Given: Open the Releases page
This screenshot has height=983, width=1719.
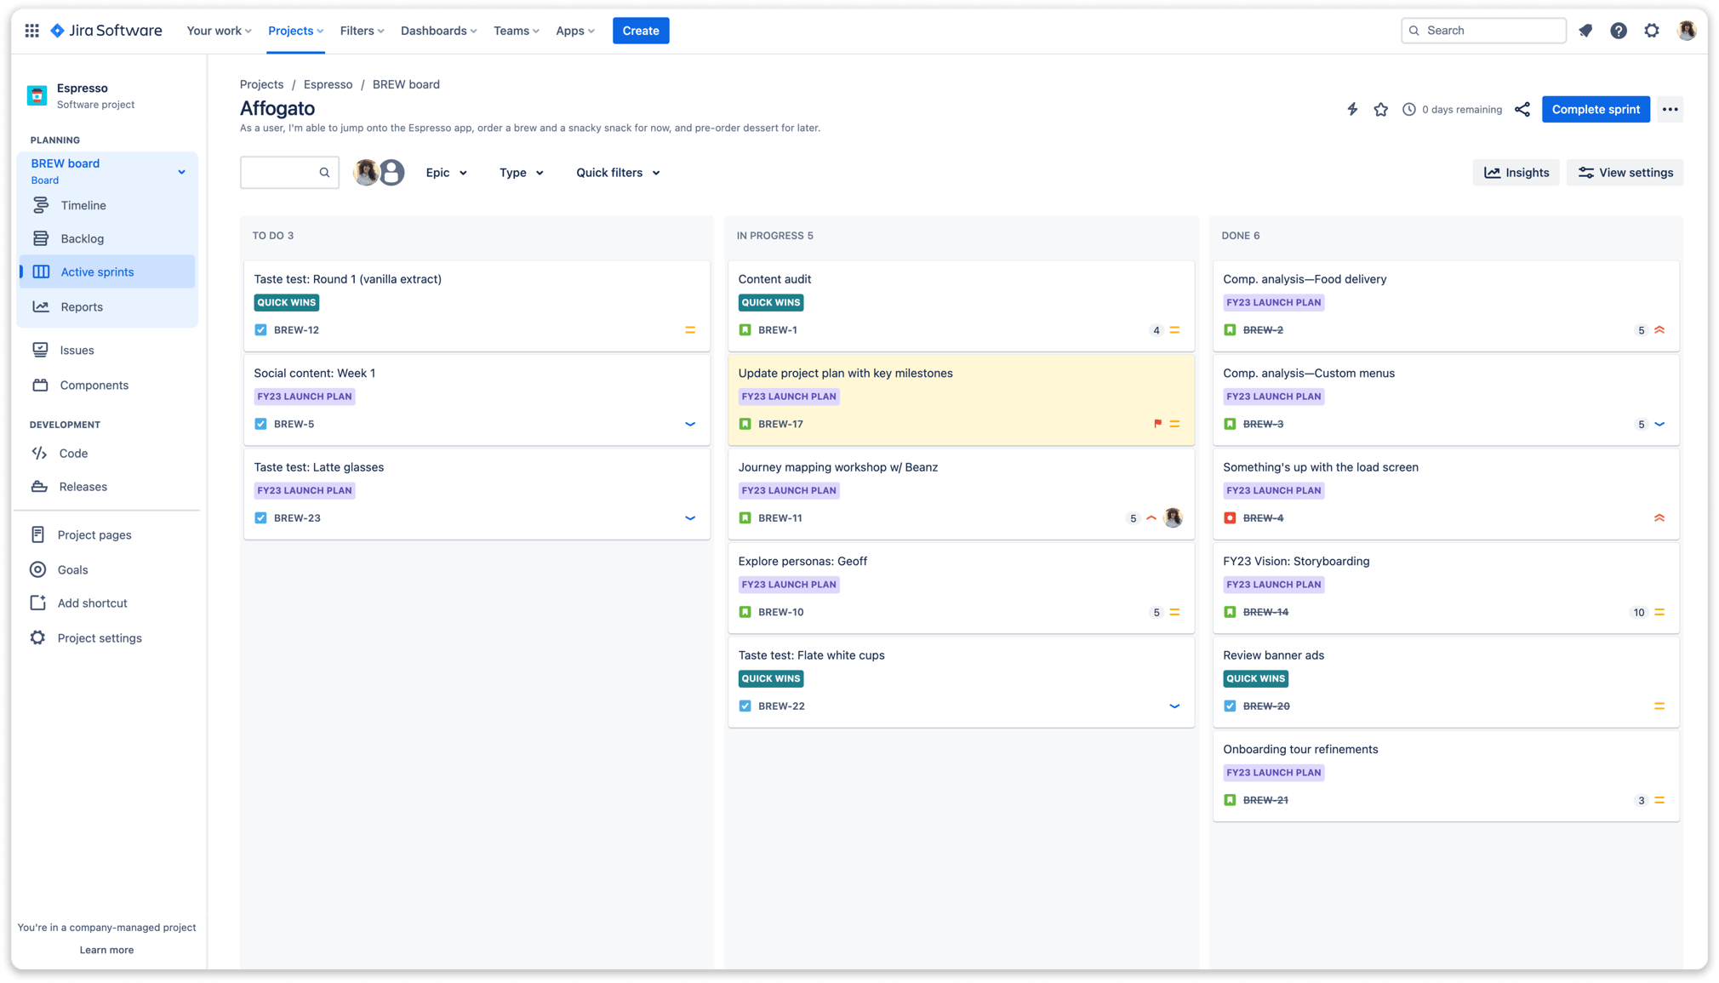Looking at the screenshot, I should point(83,486).
